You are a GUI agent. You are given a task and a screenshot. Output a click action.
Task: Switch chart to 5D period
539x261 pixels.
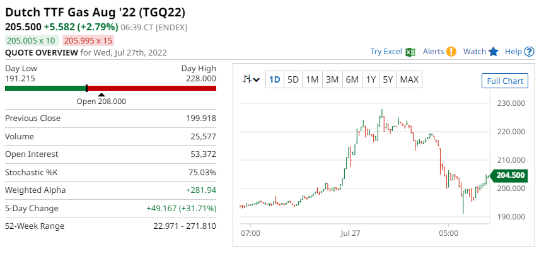[x=293, y=79]
